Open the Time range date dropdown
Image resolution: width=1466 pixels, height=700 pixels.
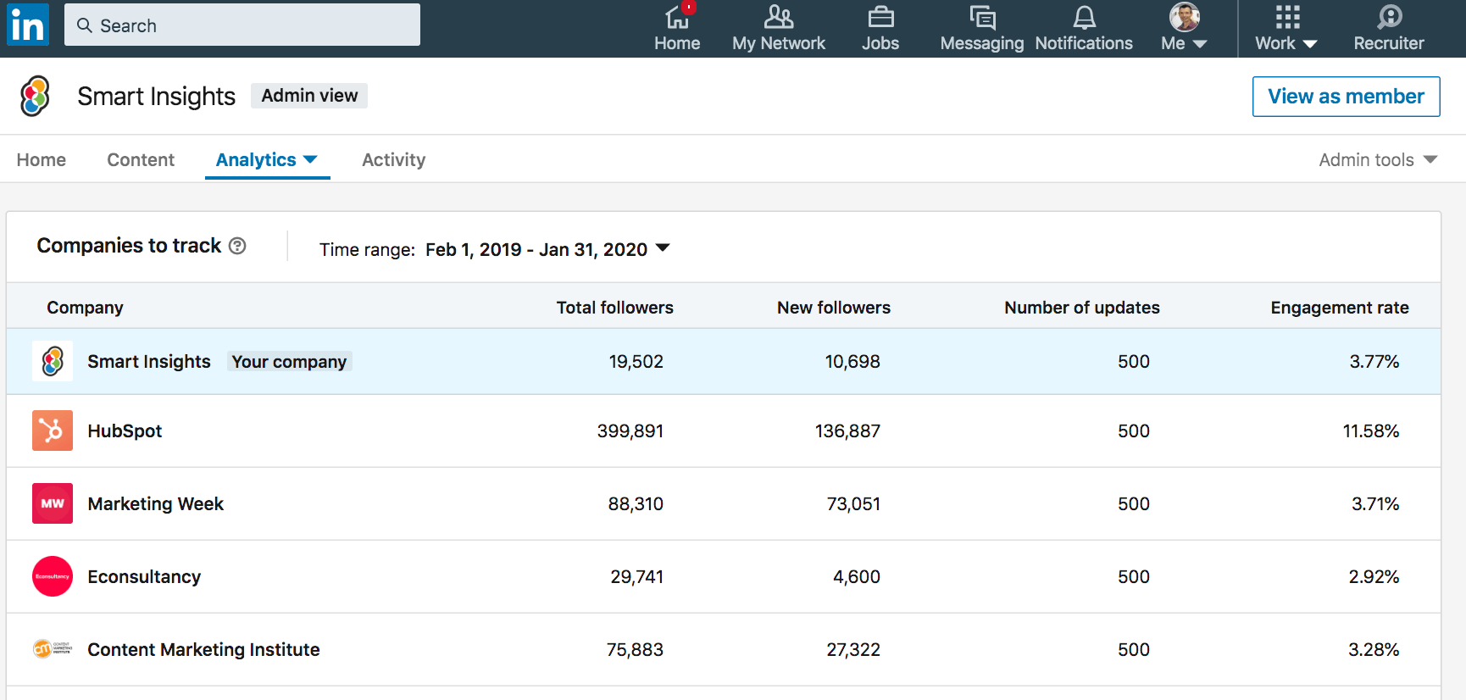coord(547,249)
